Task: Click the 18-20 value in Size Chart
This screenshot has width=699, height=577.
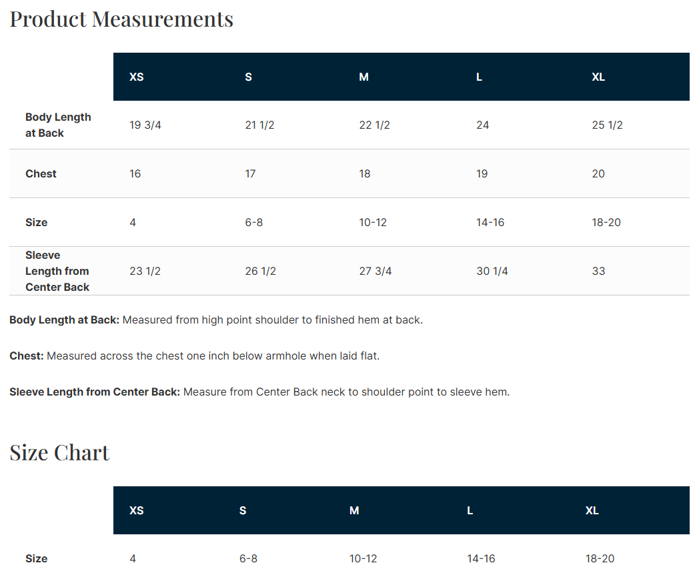Action: [x=600, y=558]
